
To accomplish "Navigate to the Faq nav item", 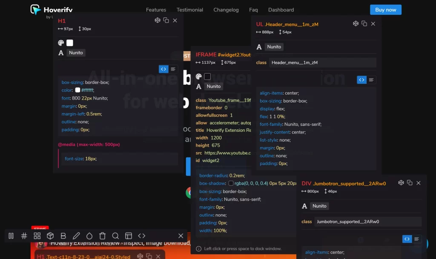I will pyautogui.click(x=253, y=10).
